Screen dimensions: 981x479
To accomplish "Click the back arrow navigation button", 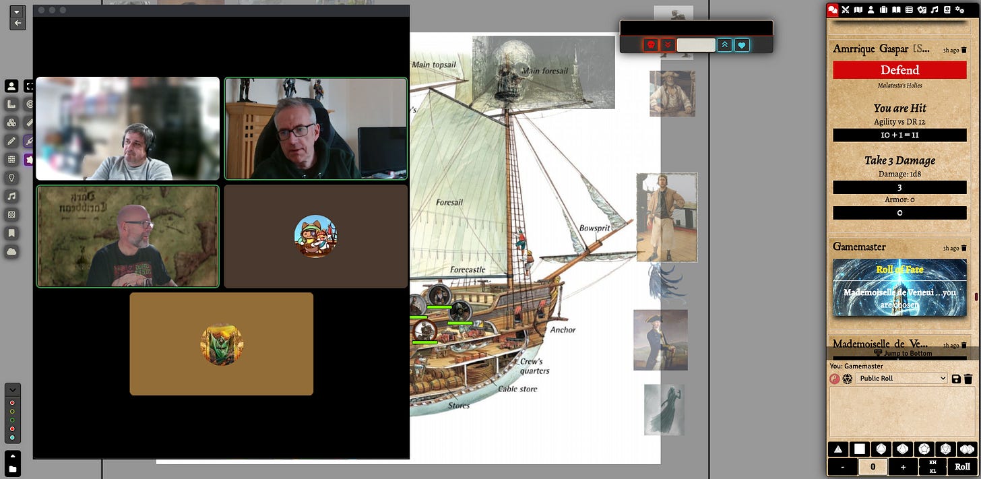I will 18,23.
